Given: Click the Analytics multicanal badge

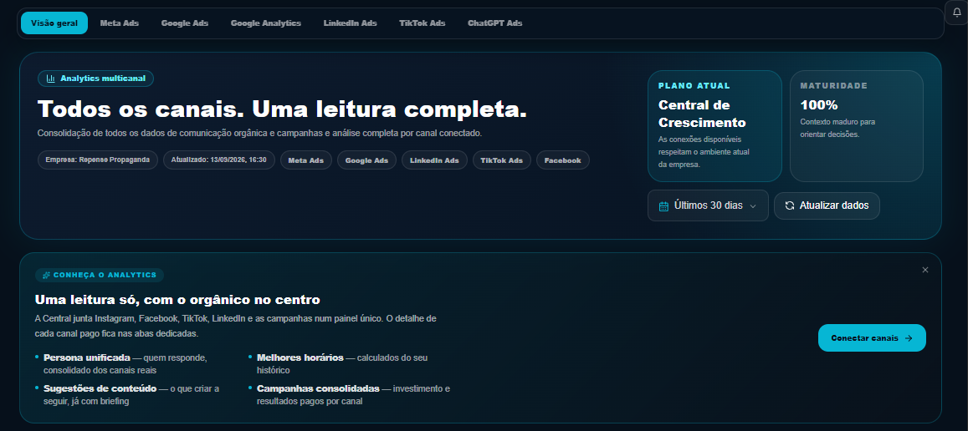Looking at the screenshot, I should point(95,79).
